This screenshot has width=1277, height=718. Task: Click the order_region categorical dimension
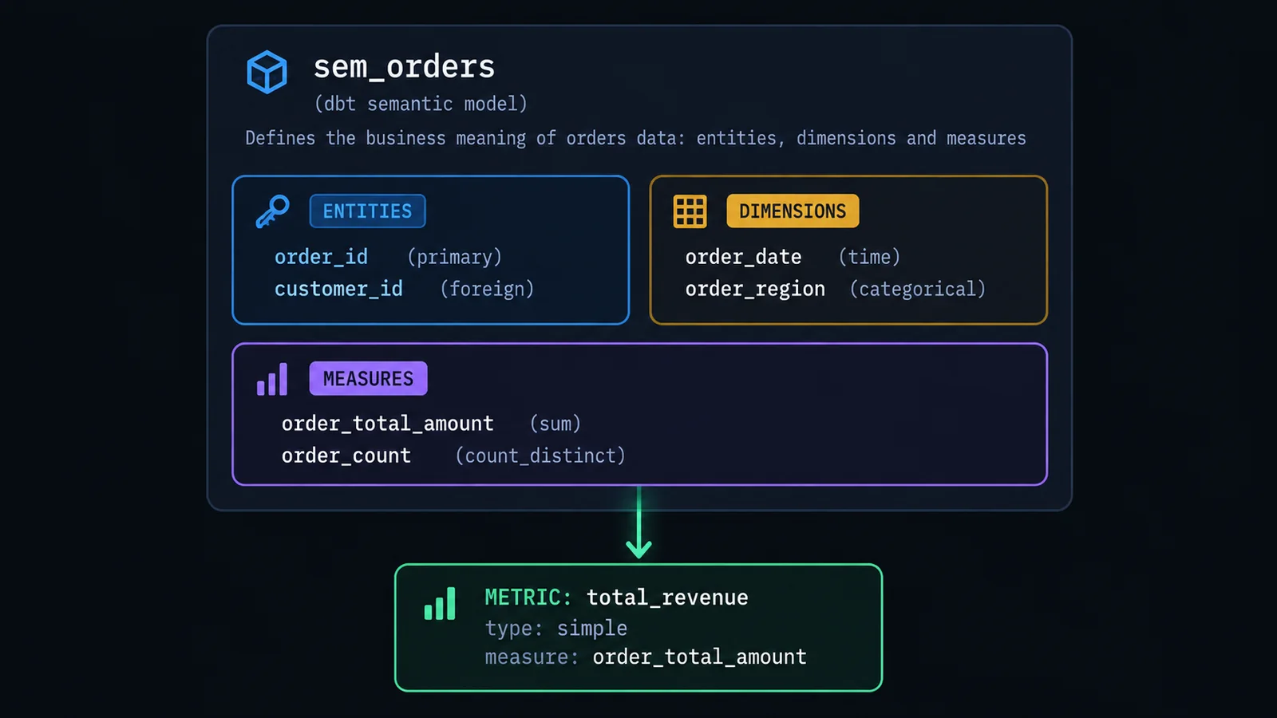[x=835, y=289]
